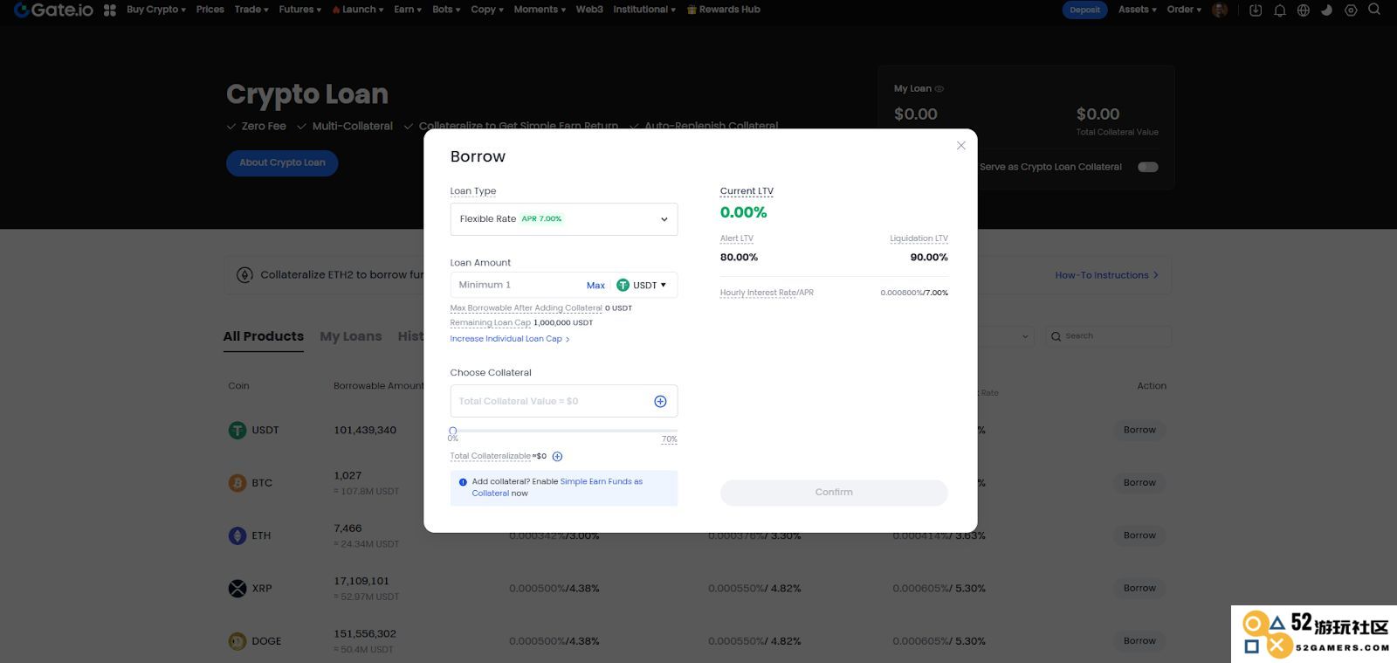
Task: Expand the Bots menu
Action: point(446,10)
